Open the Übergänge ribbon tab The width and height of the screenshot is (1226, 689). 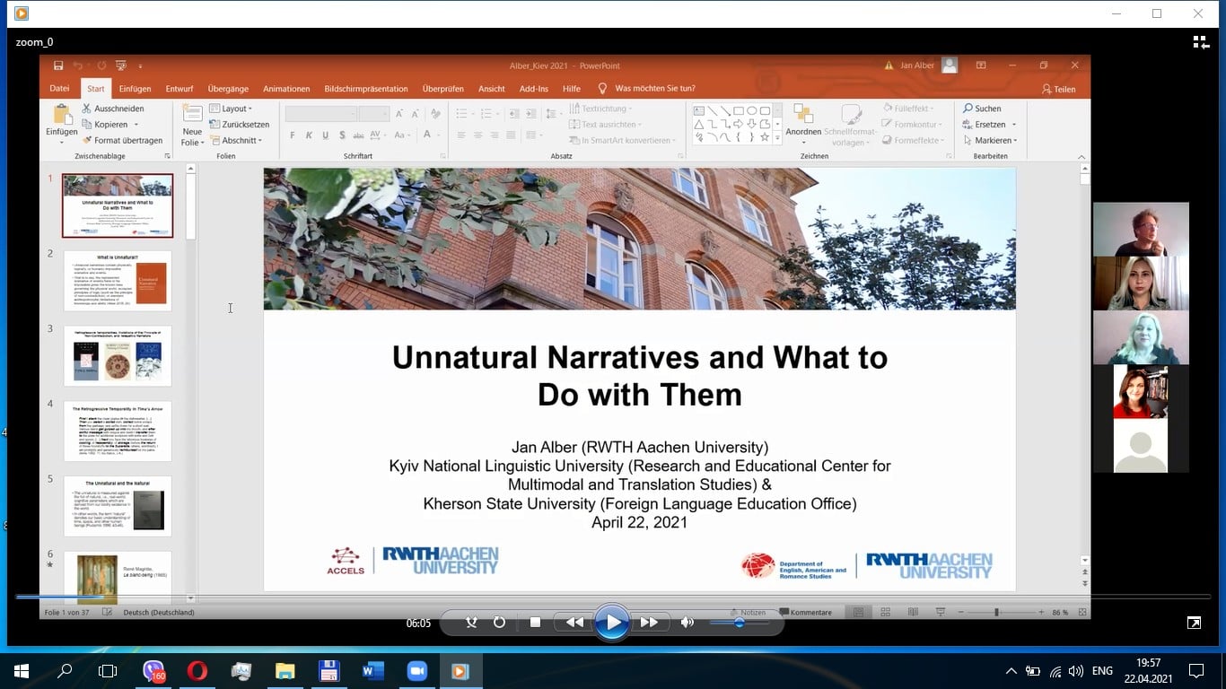(228, 89)
